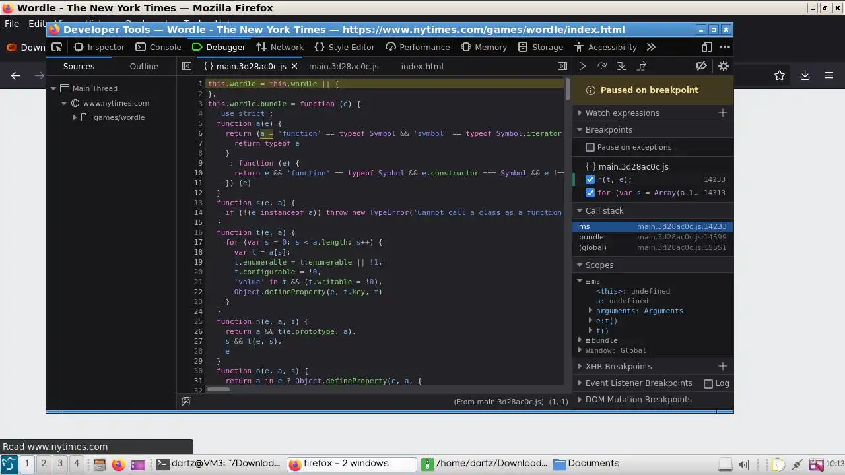This screenshot has width=845, height=475.
Task: Click the element picker icon in DevTools
Action: pyautogui.click(x=57, y=47)
